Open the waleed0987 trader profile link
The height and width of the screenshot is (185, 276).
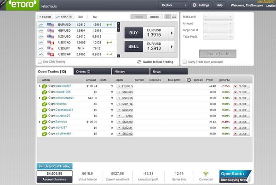coord(63,86)
